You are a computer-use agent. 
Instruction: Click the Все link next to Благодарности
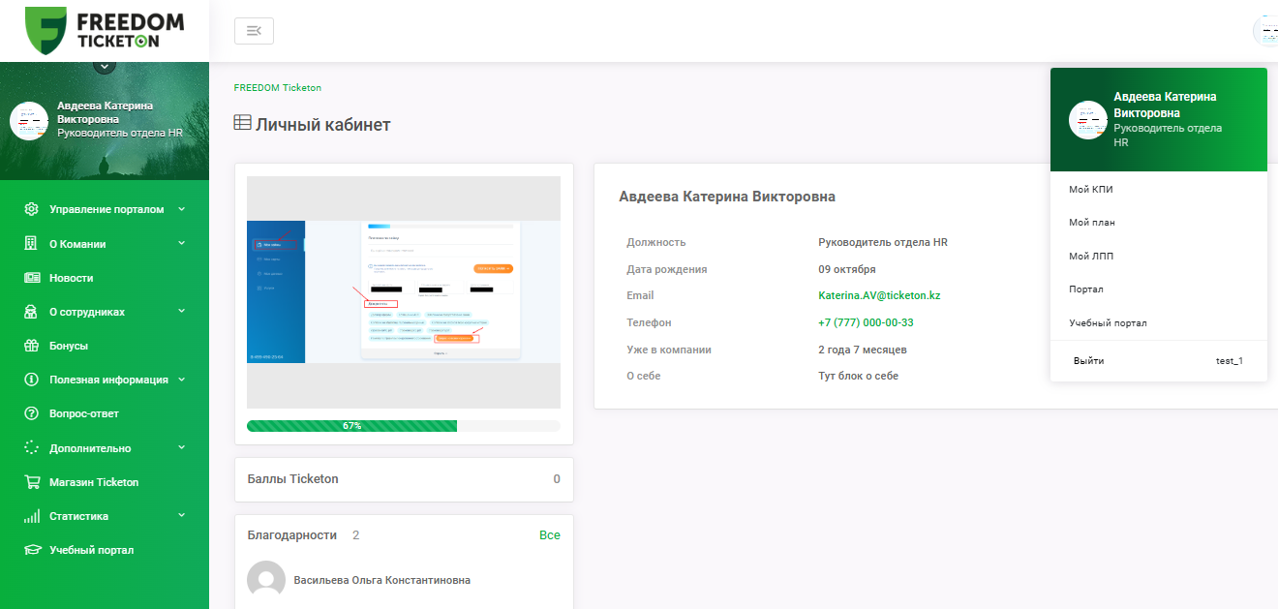pos(550,533)
